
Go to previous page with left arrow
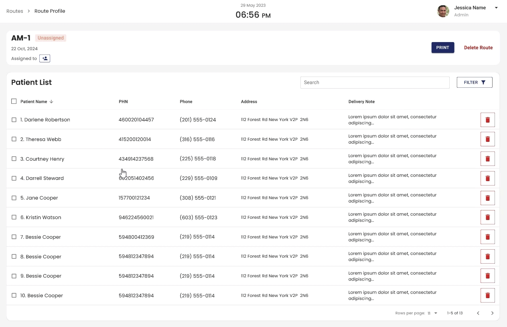point(478,313)
